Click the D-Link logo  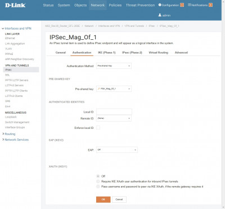15,5
